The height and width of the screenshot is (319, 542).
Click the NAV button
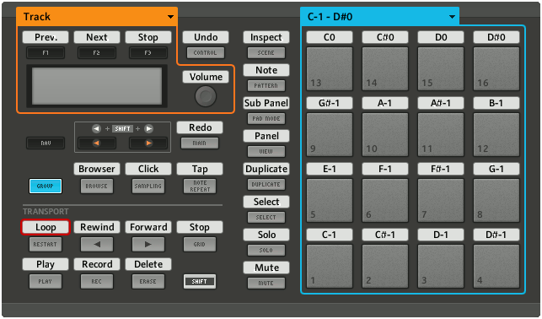click(x=46, y=143)
